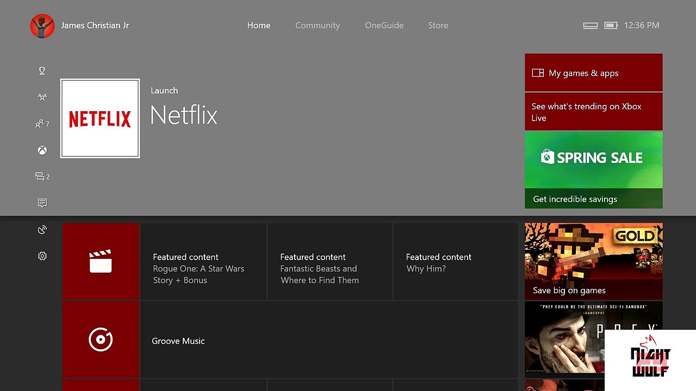Open the Broadcast satellite dish icon
Image resolution: width=696 pixels, height=391 pixels.
(42, 230)
